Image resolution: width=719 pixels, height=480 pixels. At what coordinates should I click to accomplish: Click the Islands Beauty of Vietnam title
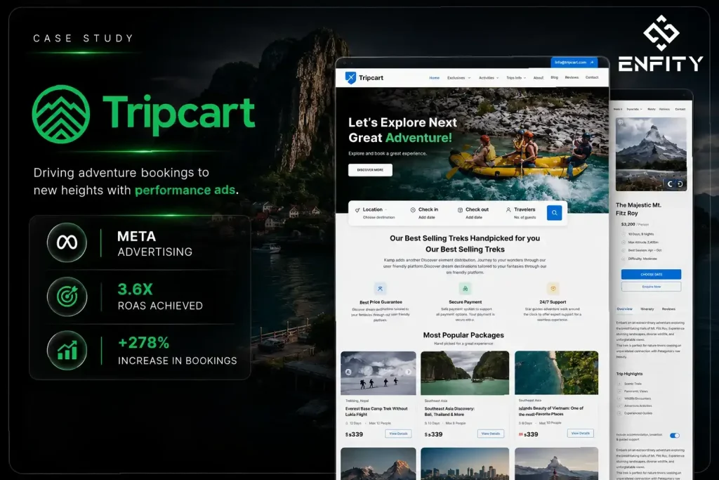[x=550, y=410]
